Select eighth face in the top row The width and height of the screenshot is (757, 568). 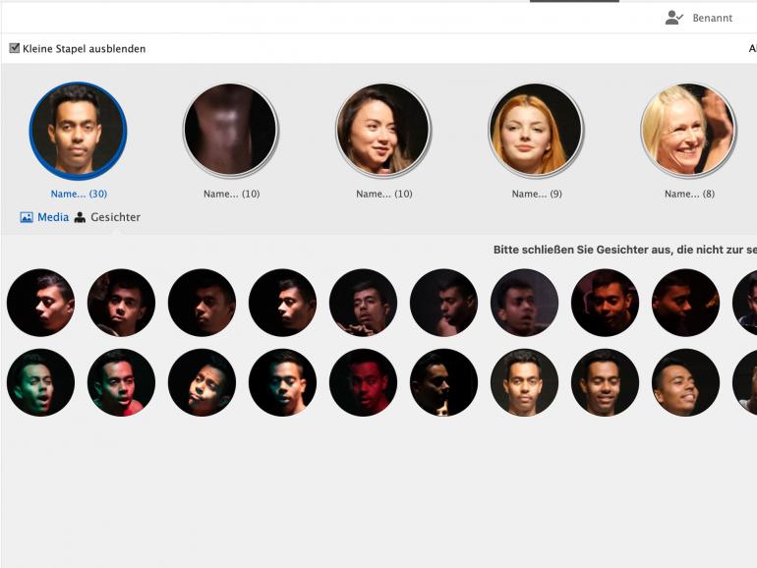605,303
